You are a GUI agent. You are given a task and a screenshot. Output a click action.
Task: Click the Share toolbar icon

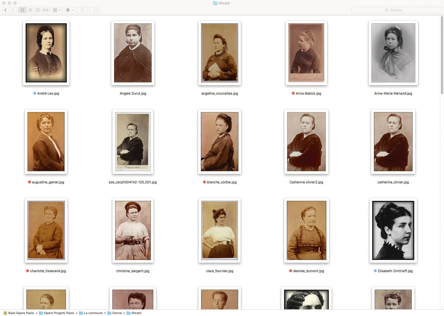pos(82,10)
